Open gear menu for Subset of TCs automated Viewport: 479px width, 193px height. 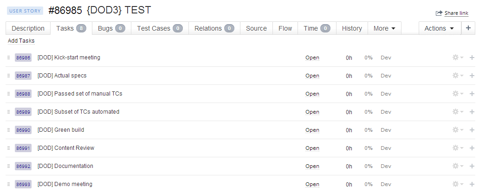[458, 112]
